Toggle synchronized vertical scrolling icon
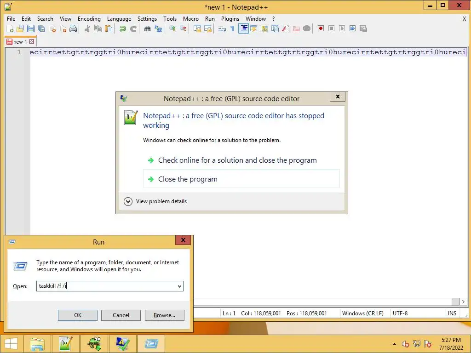 [x=197, y=29]
